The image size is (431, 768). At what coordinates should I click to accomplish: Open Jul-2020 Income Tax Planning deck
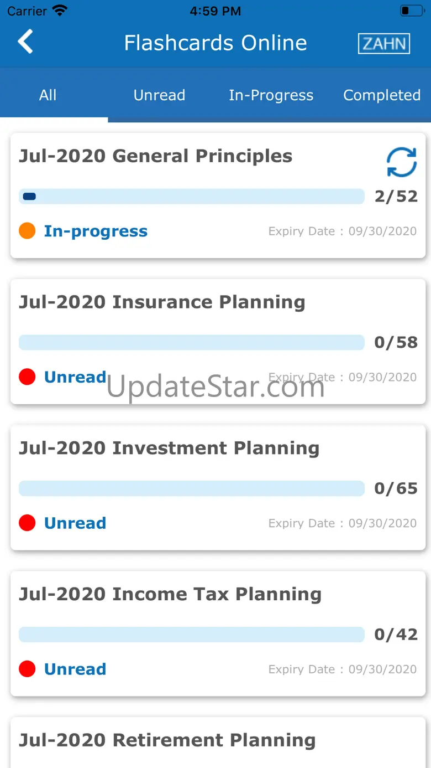coord(218,633)
